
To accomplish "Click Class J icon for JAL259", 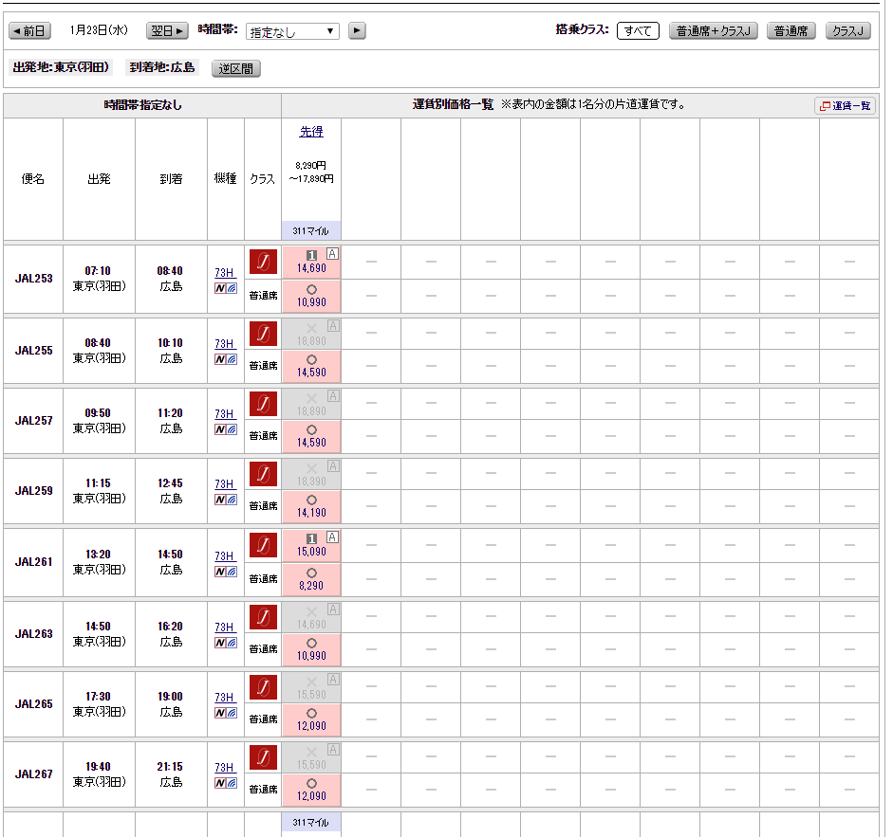I will pos(263,474).
